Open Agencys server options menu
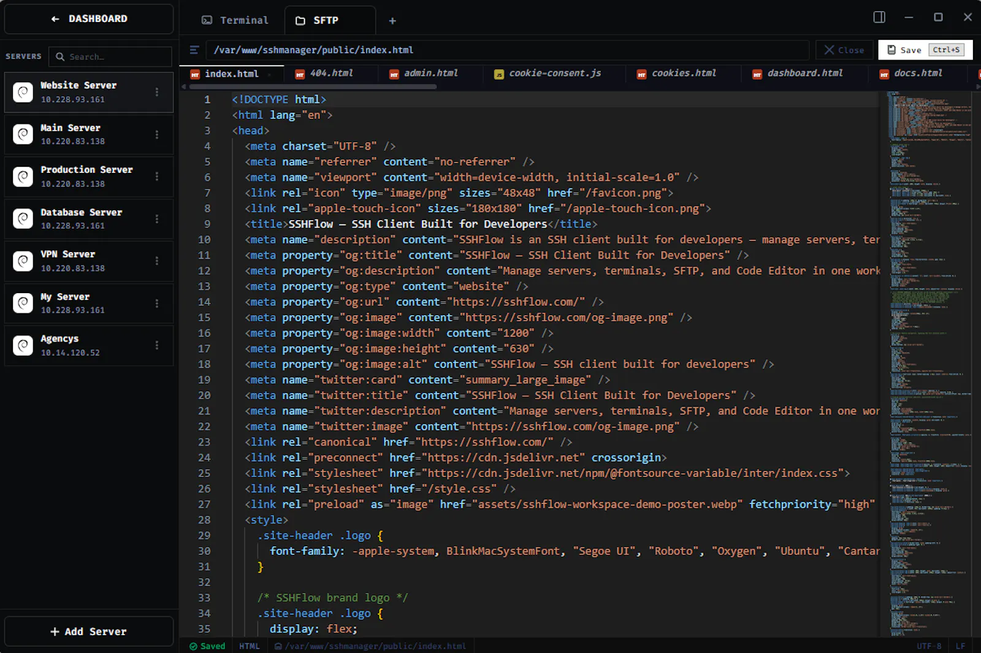The image size is (981, 653). click(157, 345)
